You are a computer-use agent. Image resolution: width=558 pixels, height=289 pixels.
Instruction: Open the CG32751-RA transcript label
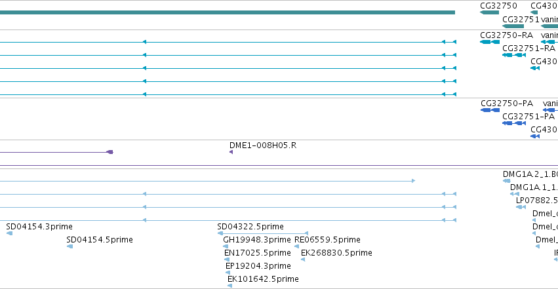coord(528,48)
